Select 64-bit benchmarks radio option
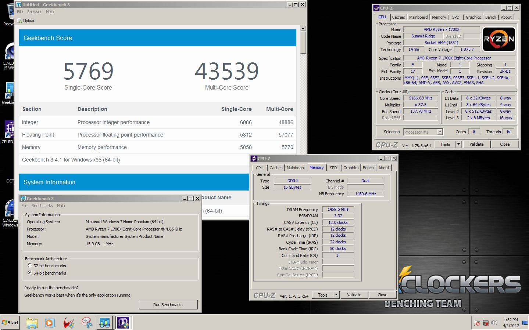The width and height of the screenshot is (529, 330). [30, 273]
